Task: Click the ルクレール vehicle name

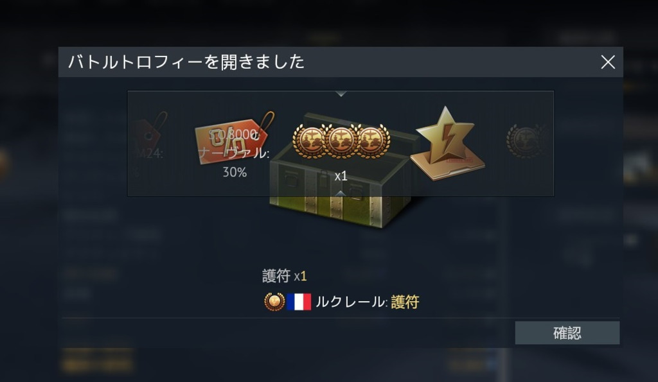Action: point(350,302)
